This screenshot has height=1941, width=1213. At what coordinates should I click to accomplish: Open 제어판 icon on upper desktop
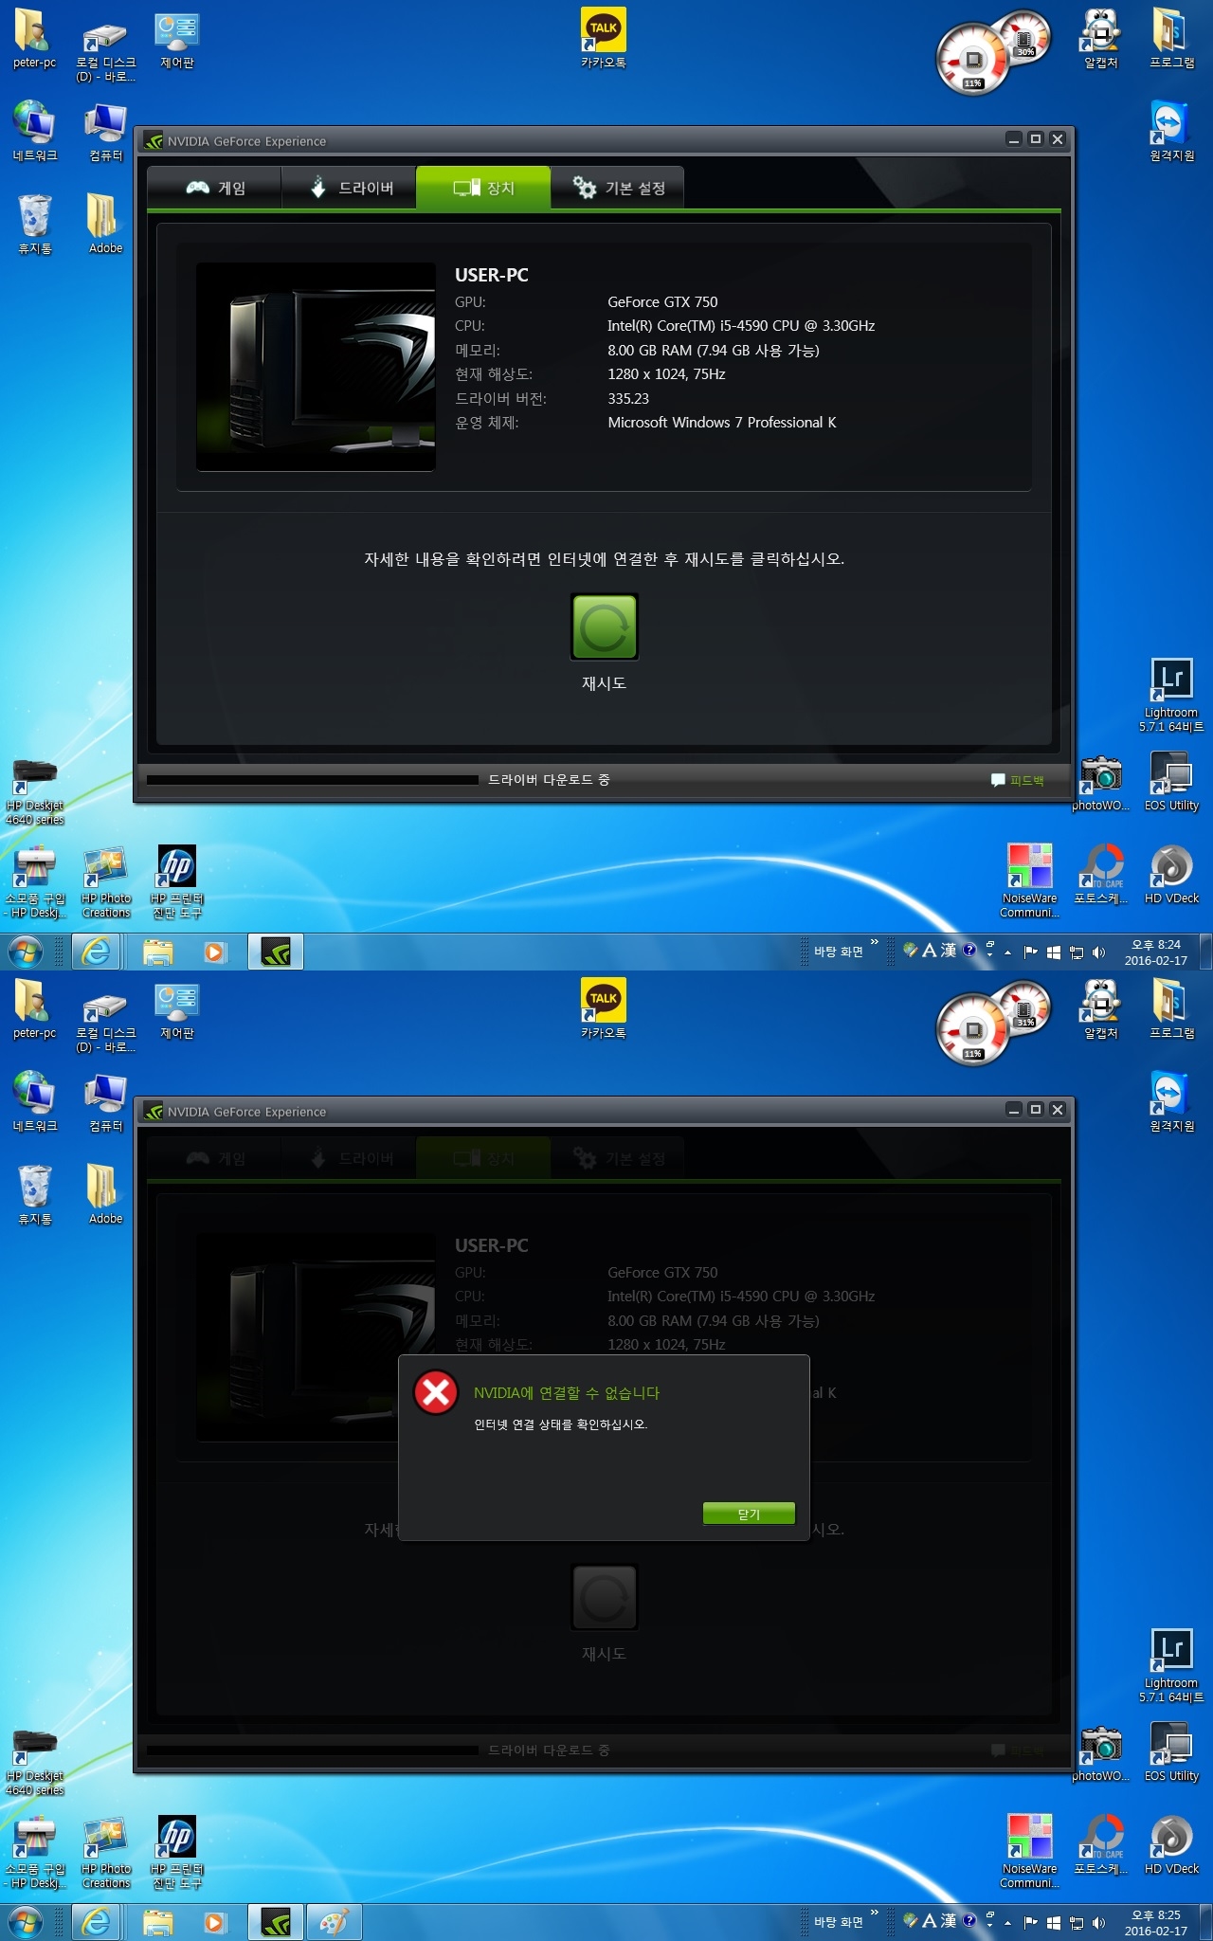tap(177, 42)
